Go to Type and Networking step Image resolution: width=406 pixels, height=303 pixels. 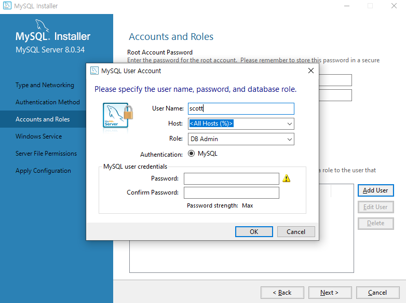(x=45, y=85)
